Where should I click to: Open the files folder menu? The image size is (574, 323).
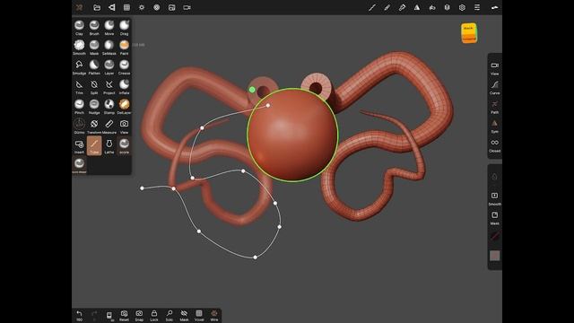click(x=97, y=7)
